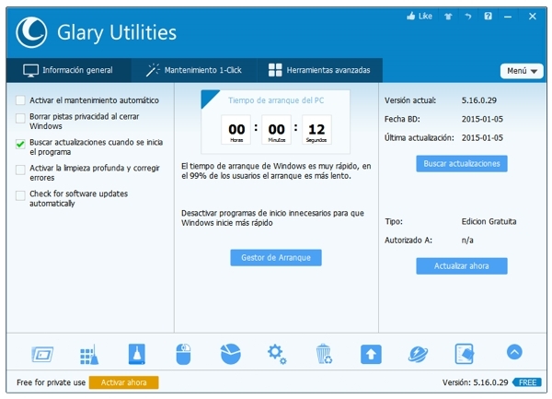Click 'Versión: 5.16.0.29' in status bar
The height and width of the screenshot is (399, 552).
pos(476,382)
